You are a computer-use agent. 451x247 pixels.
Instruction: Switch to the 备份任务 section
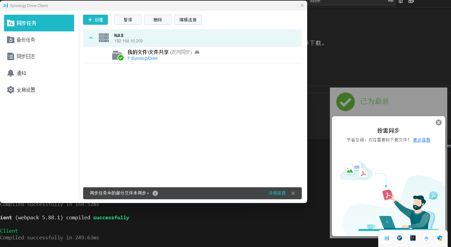click(23, 39)
